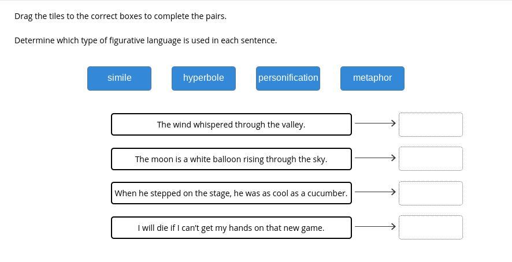
Task: Choose the personification tile
Action: click(x=288, y=78)
